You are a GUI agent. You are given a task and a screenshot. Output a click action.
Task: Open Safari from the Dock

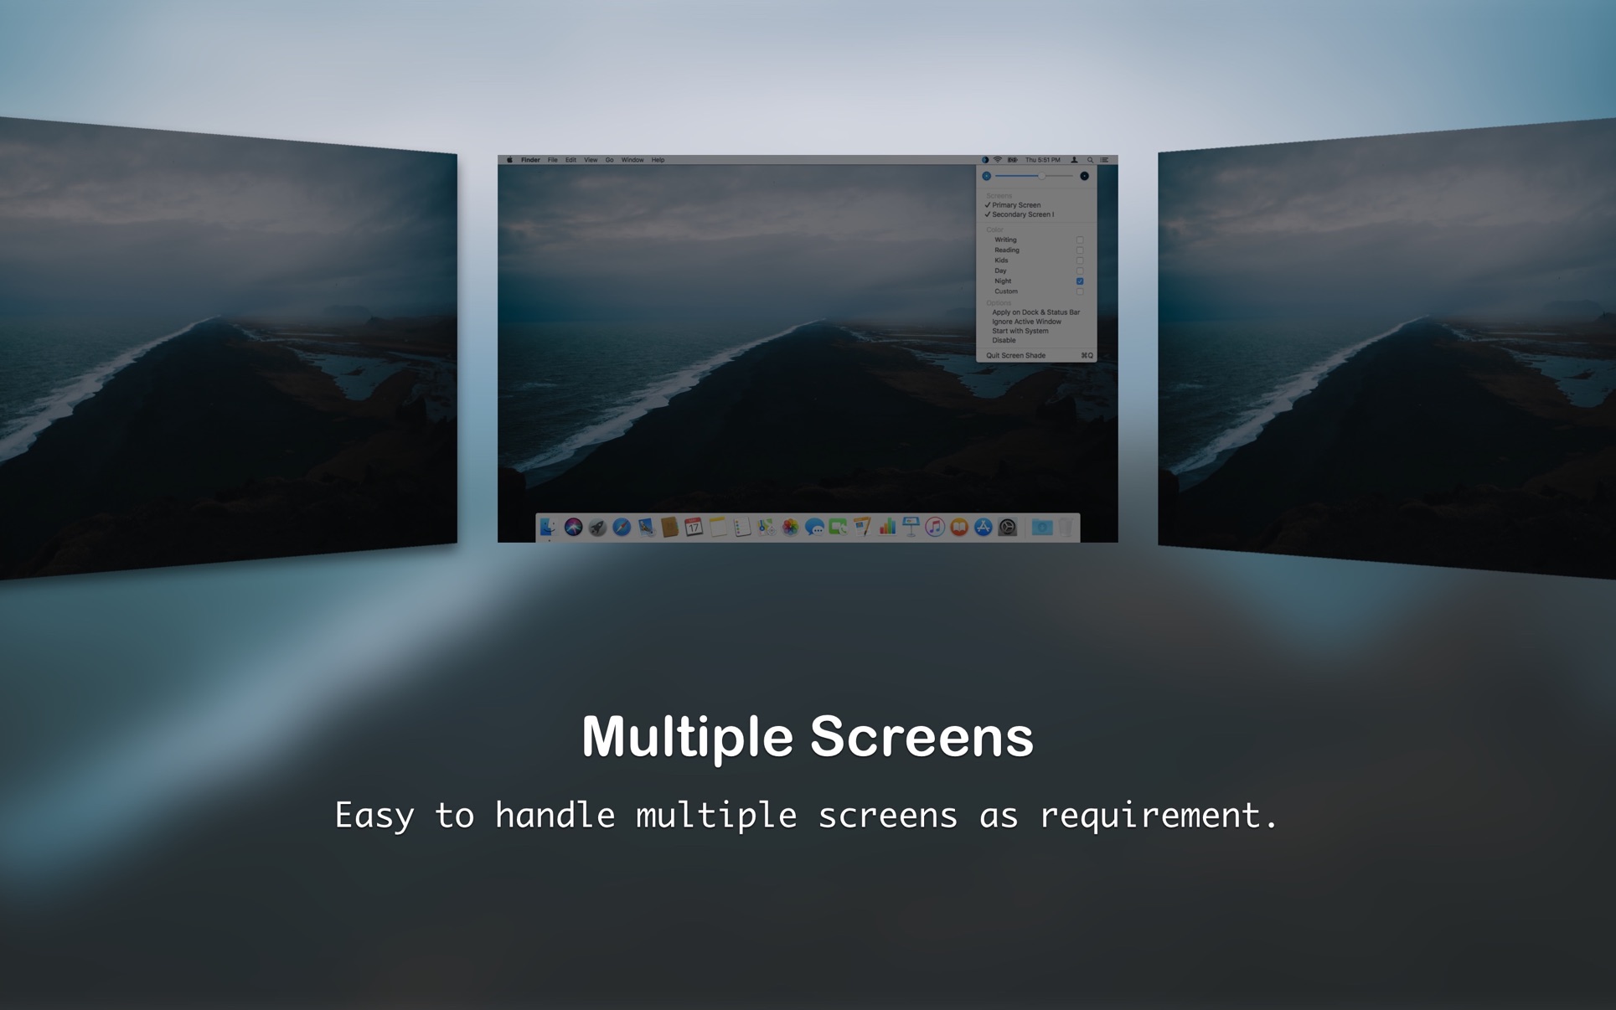point(625,527)
